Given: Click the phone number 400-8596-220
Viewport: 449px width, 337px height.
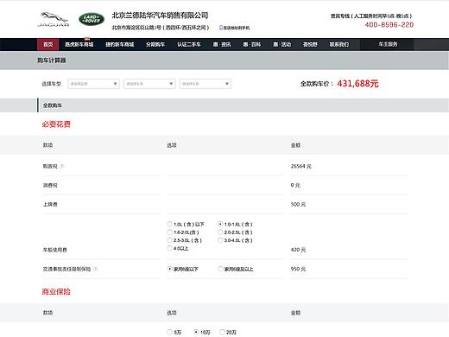Looking at the screenshot, I should [x=389, y=25].
